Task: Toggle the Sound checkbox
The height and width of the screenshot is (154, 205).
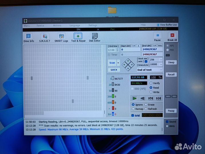Action: pos(167,122)
